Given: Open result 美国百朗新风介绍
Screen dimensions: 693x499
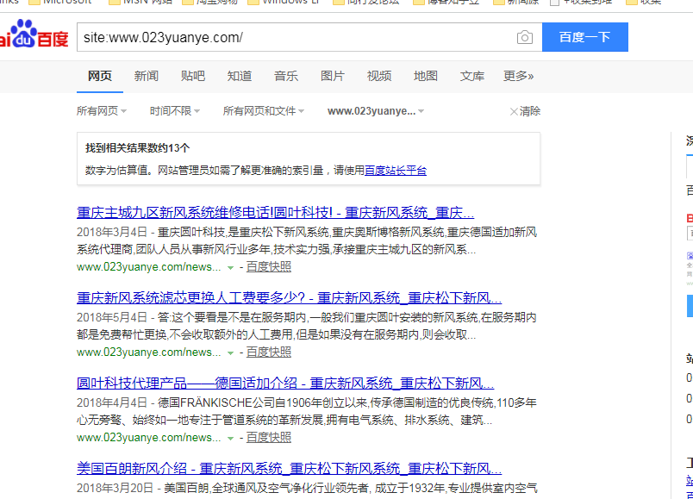Looking at the screenshot, I should pos(289,469).
